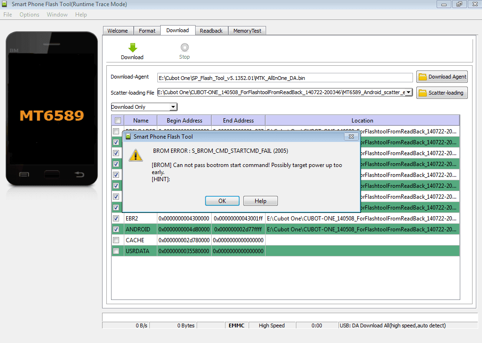The image size is (482, 343).
Task: Click the Help button in the error dialog
Action: (260, 201)
